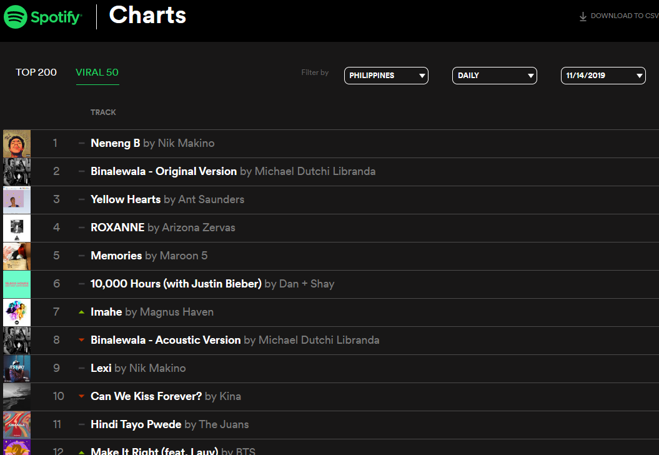The height and width of the screenshot is (455, 659).
Task: Open 10,000 Hours album cover
Action: pos(17,284)
